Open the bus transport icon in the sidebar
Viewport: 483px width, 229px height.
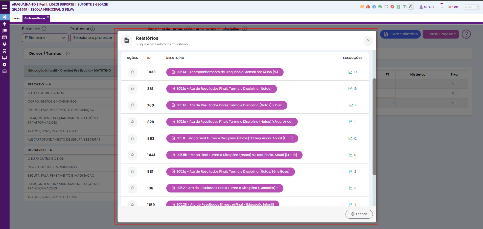pos(4,51)
